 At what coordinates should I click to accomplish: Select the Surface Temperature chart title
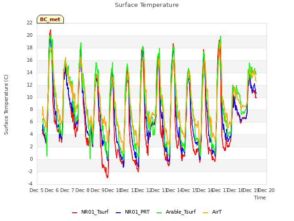147,5
